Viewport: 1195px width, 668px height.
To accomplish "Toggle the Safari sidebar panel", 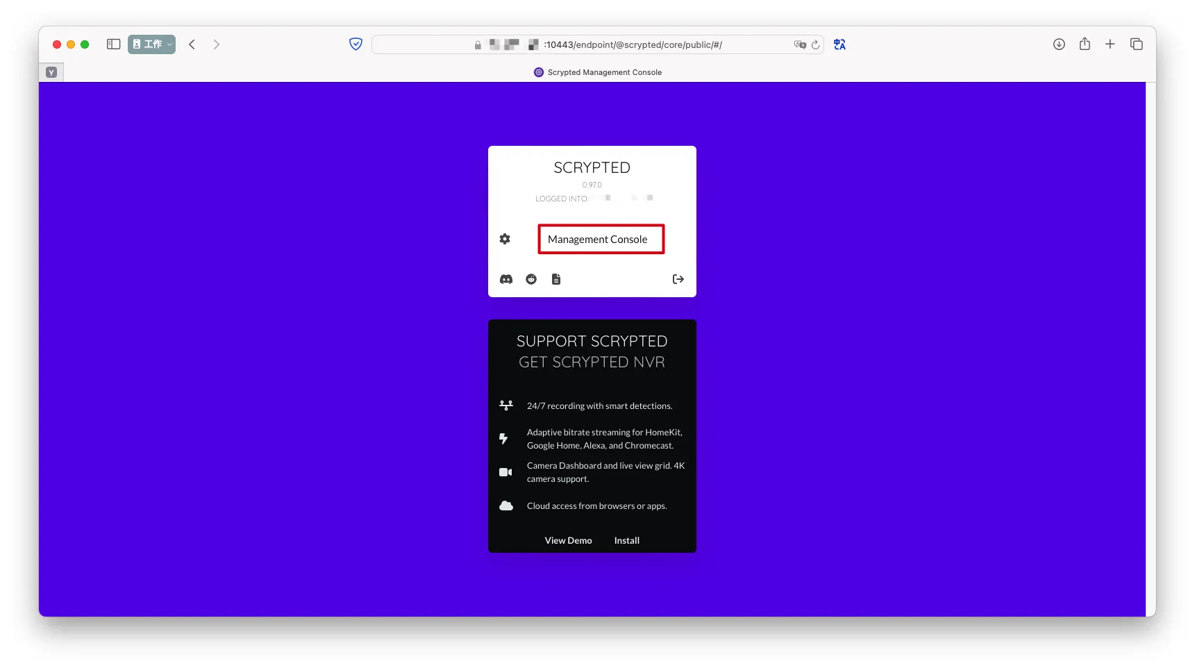I will 114,44.
